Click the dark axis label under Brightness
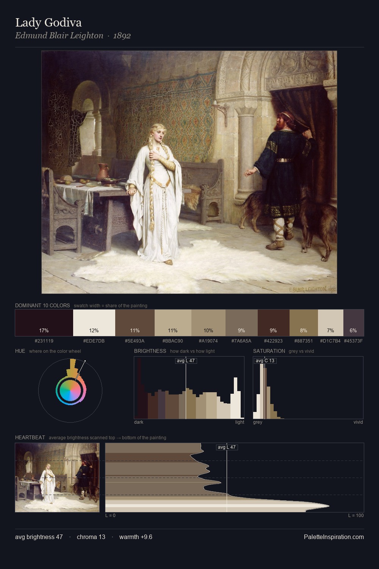 139,422
